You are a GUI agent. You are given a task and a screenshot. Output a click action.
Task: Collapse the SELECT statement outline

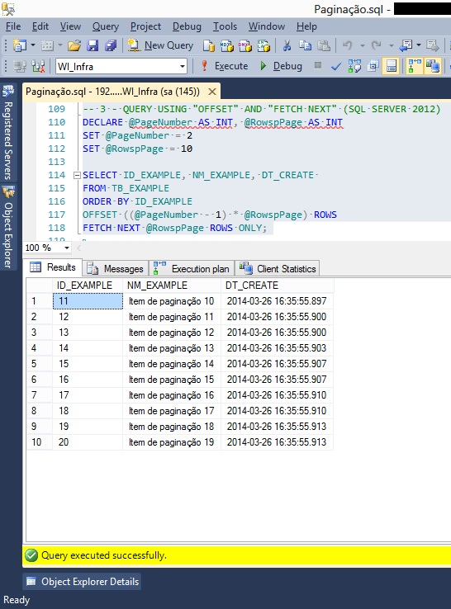[77, 176]
